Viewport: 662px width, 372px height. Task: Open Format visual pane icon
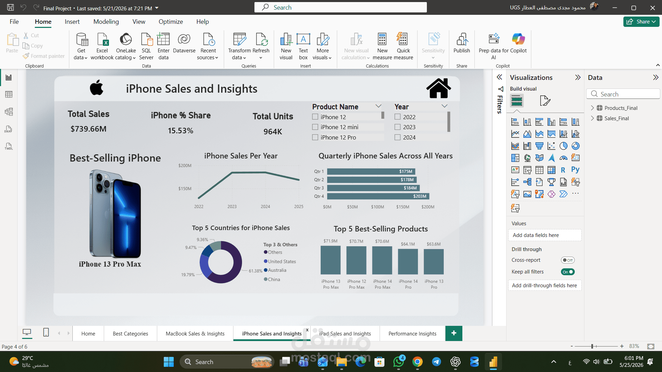pos(545,101)
